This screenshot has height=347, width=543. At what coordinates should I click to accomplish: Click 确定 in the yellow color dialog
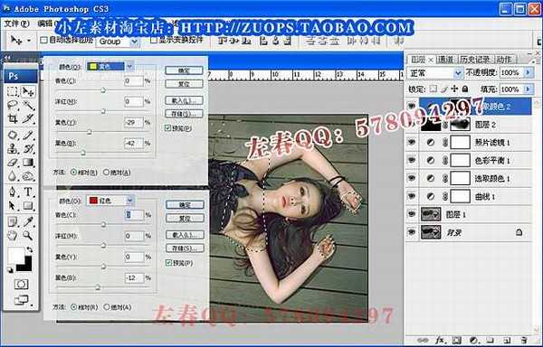click(x=184, y=70)
